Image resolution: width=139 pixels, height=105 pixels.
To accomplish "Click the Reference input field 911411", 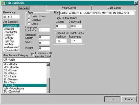I will (11, 17).
